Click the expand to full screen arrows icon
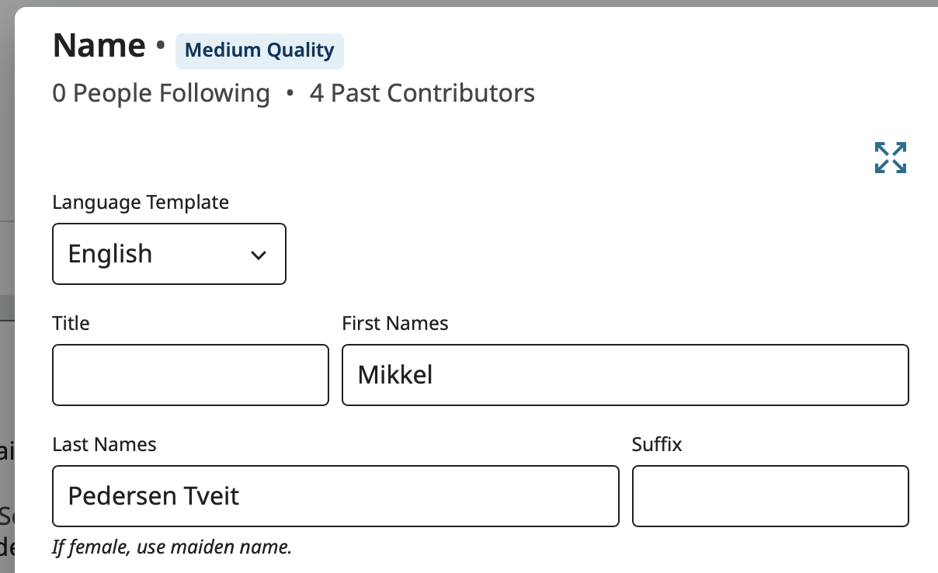 pos(890,158)
